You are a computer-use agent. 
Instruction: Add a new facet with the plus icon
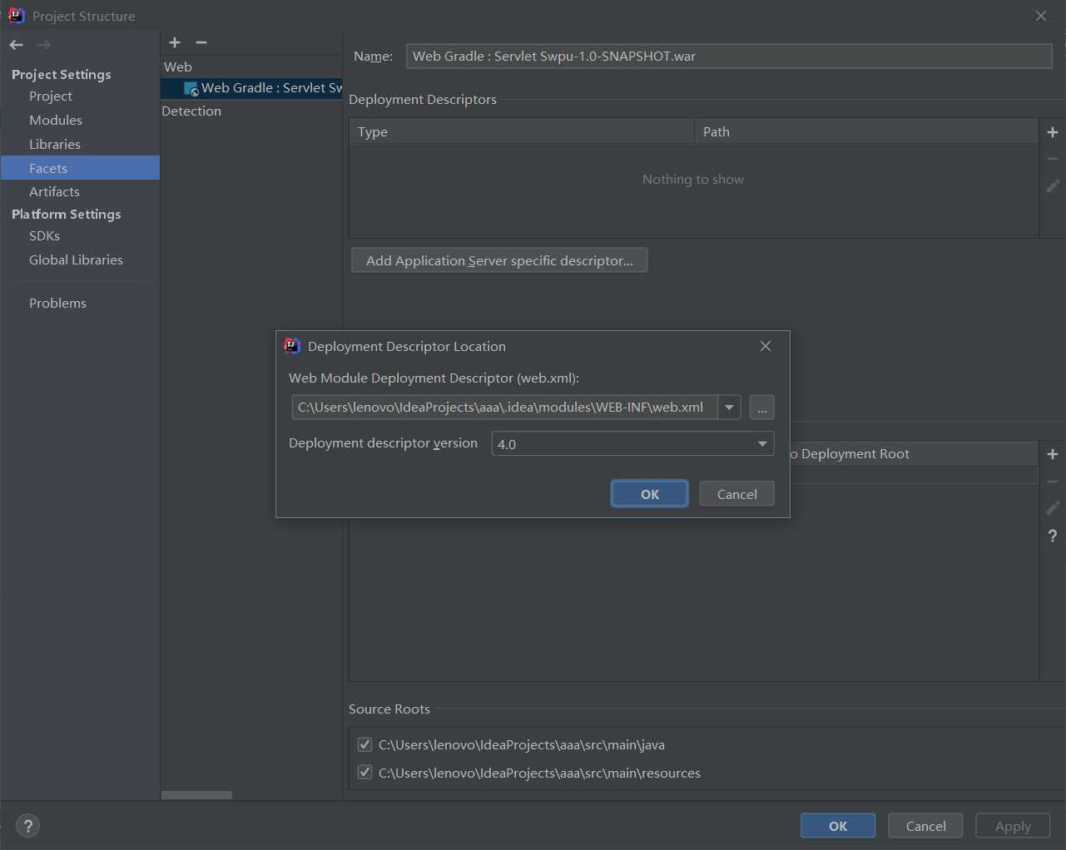[175, 42]
